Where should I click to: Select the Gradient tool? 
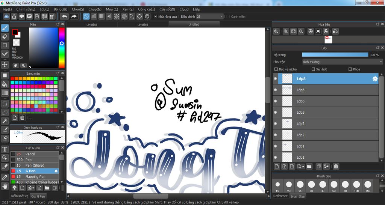pos(5,93)
